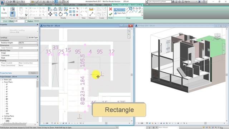This screenshot has width=229, height=129.
Task: Select the B1 floor plan in Project Browser
Action: click(x=7, y=99)
